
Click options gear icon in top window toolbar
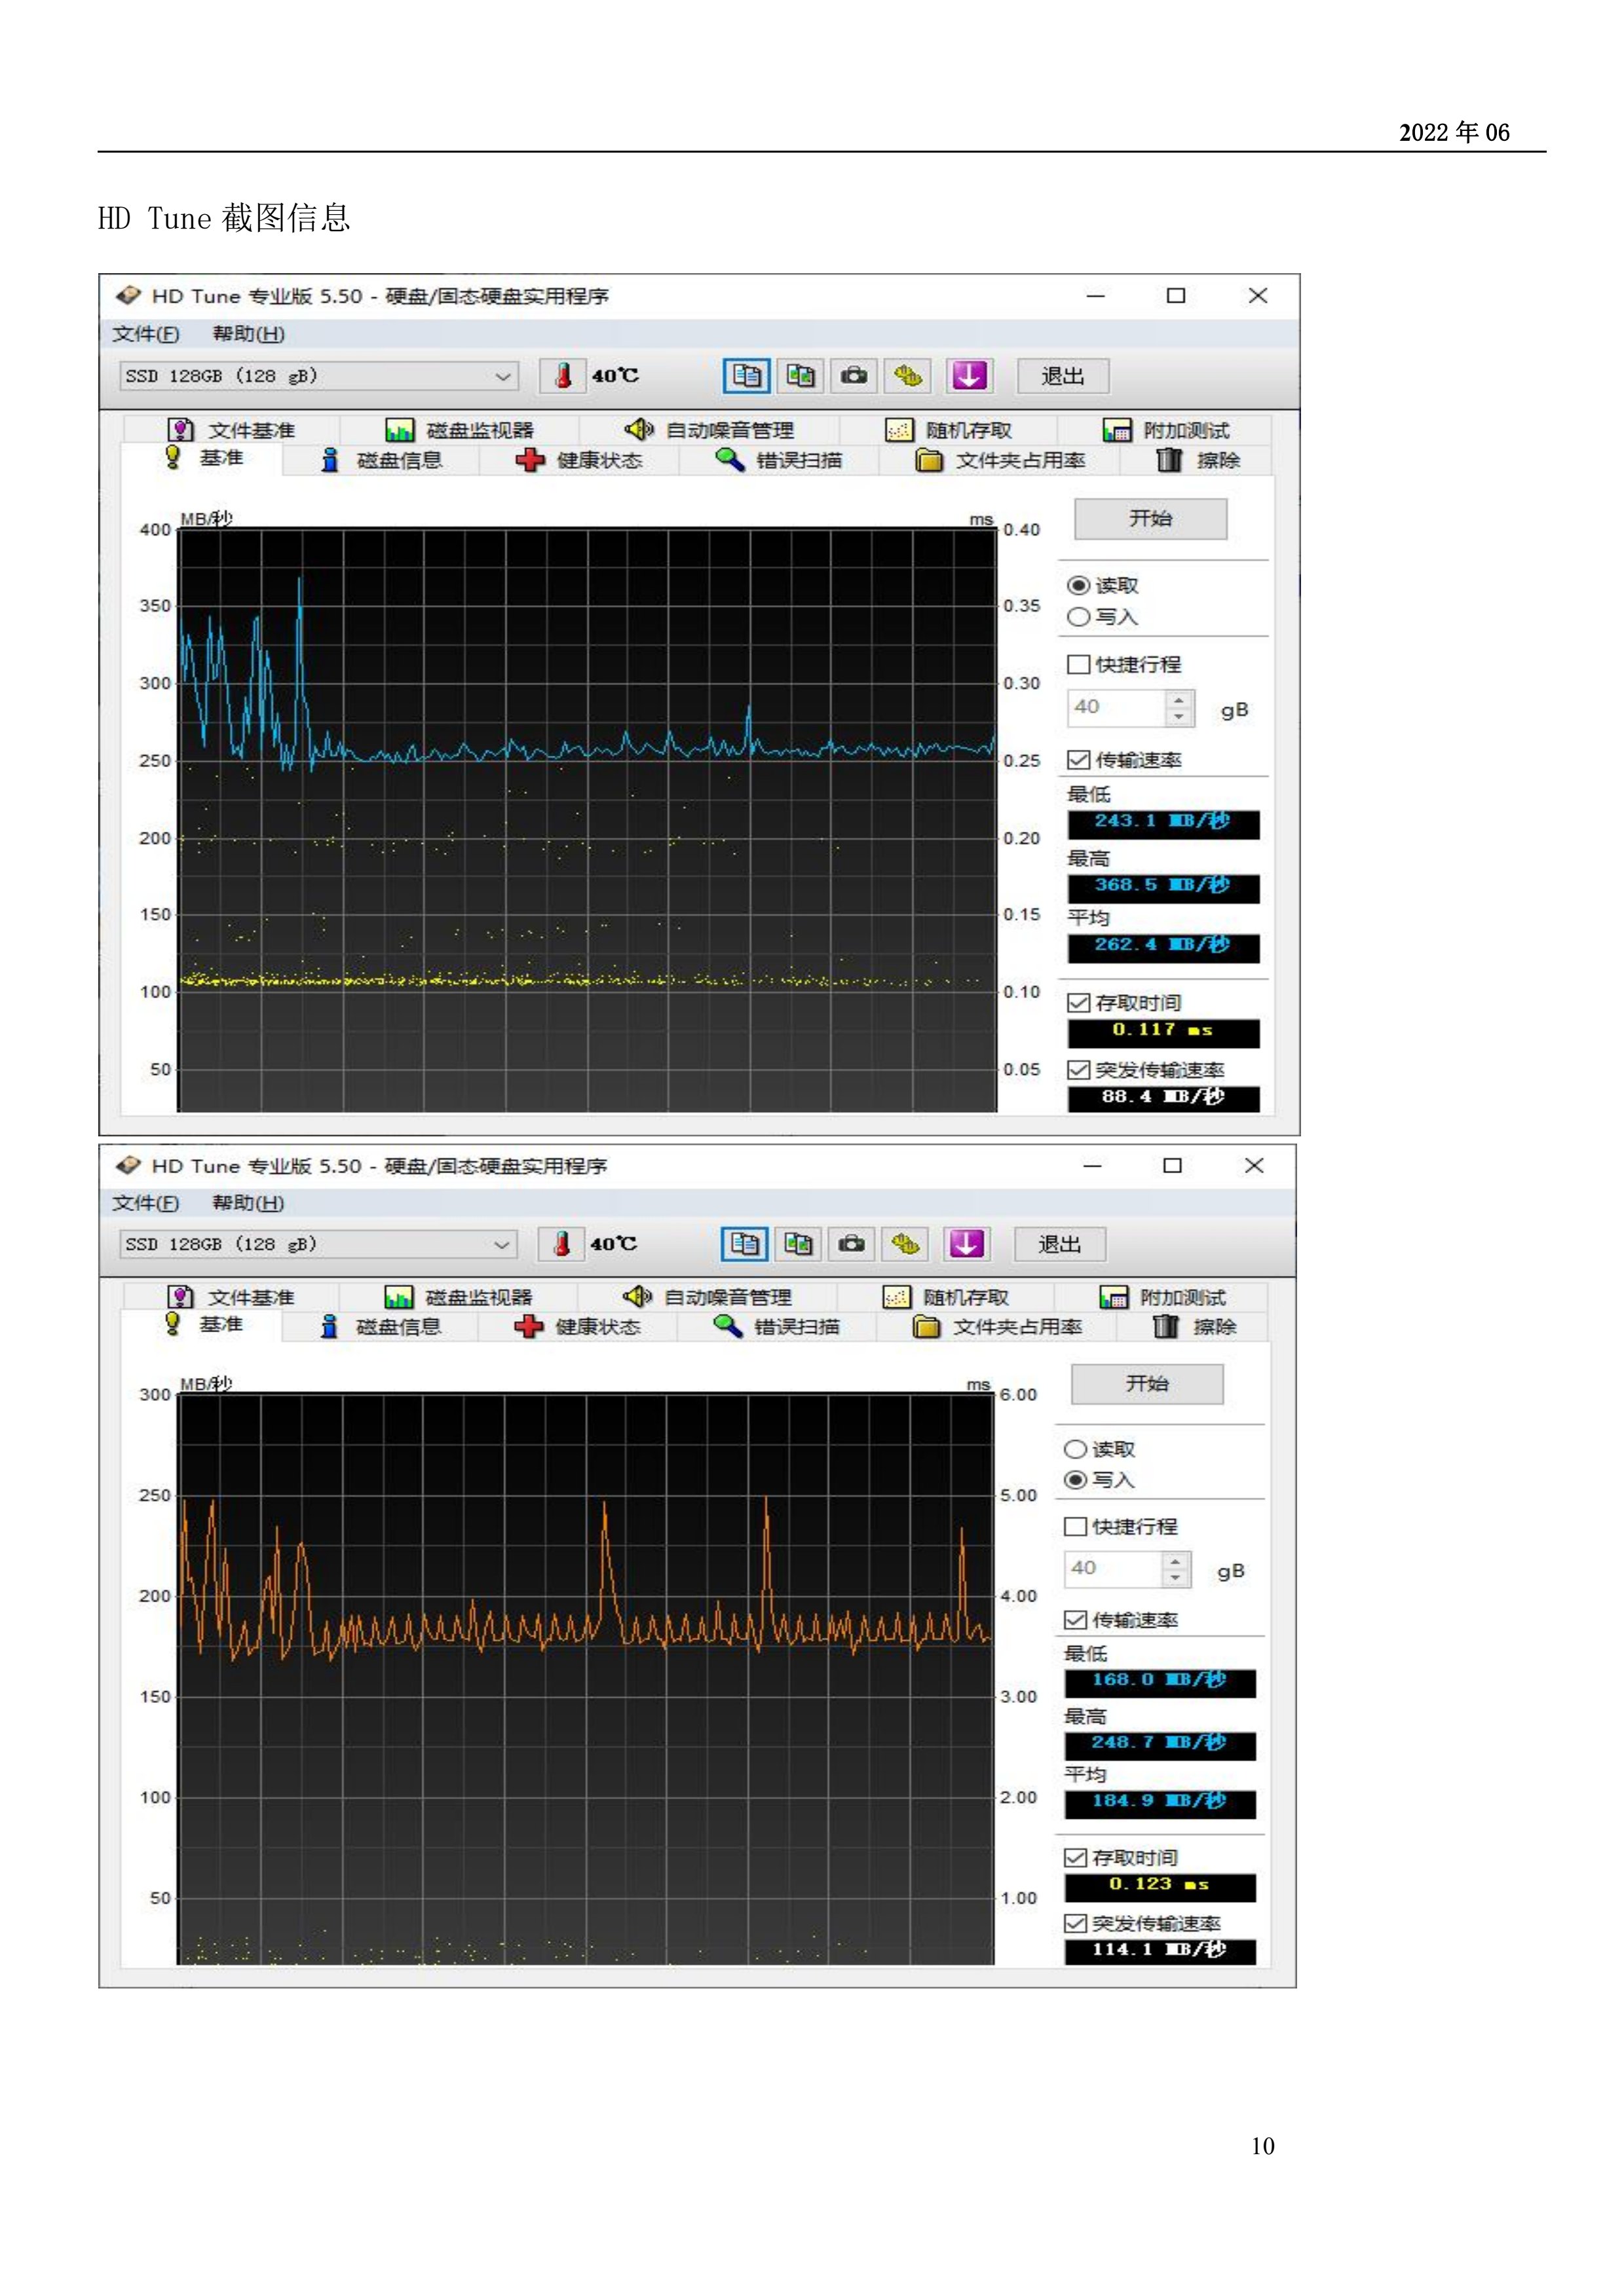point(908,376)
